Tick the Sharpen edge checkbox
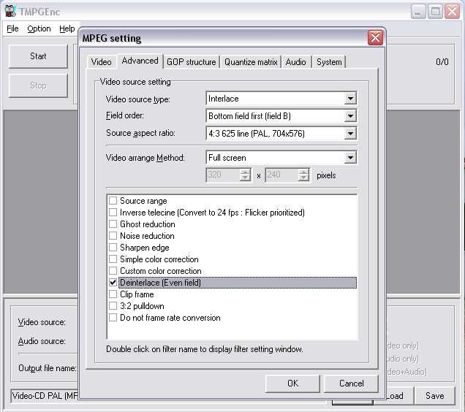 click(x=113, y=248)
